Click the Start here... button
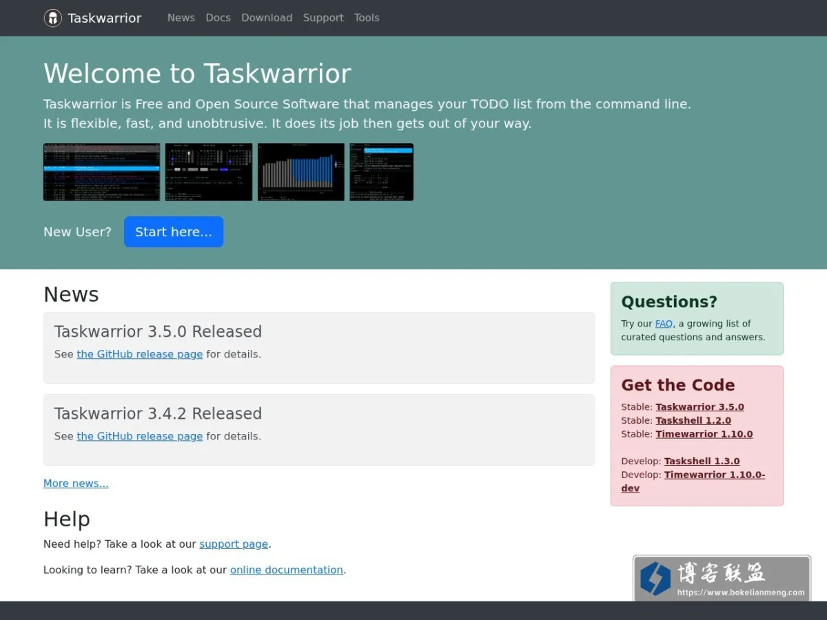Image resolution: width=827 pixels, height=620 pixels. (x=174, y=231)
